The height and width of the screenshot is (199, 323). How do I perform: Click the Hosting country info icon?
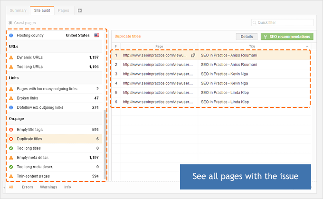11,35
